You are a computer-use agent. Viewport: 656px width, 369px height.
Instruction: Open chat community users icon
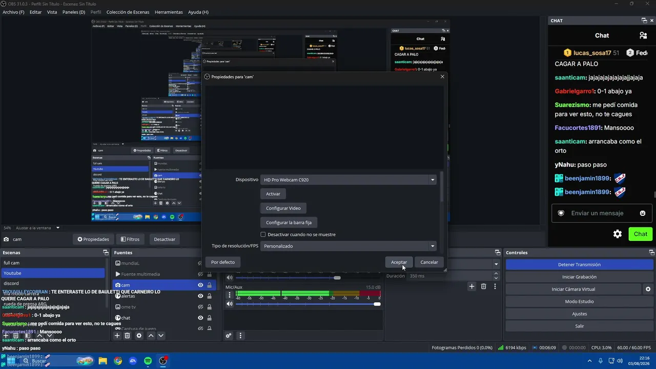(643, 35)
